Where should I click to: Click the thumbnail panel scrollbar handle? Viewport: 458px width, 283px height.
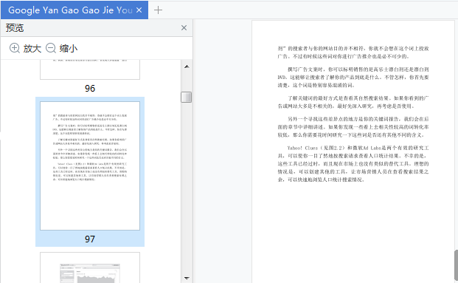tap(187, 97)
